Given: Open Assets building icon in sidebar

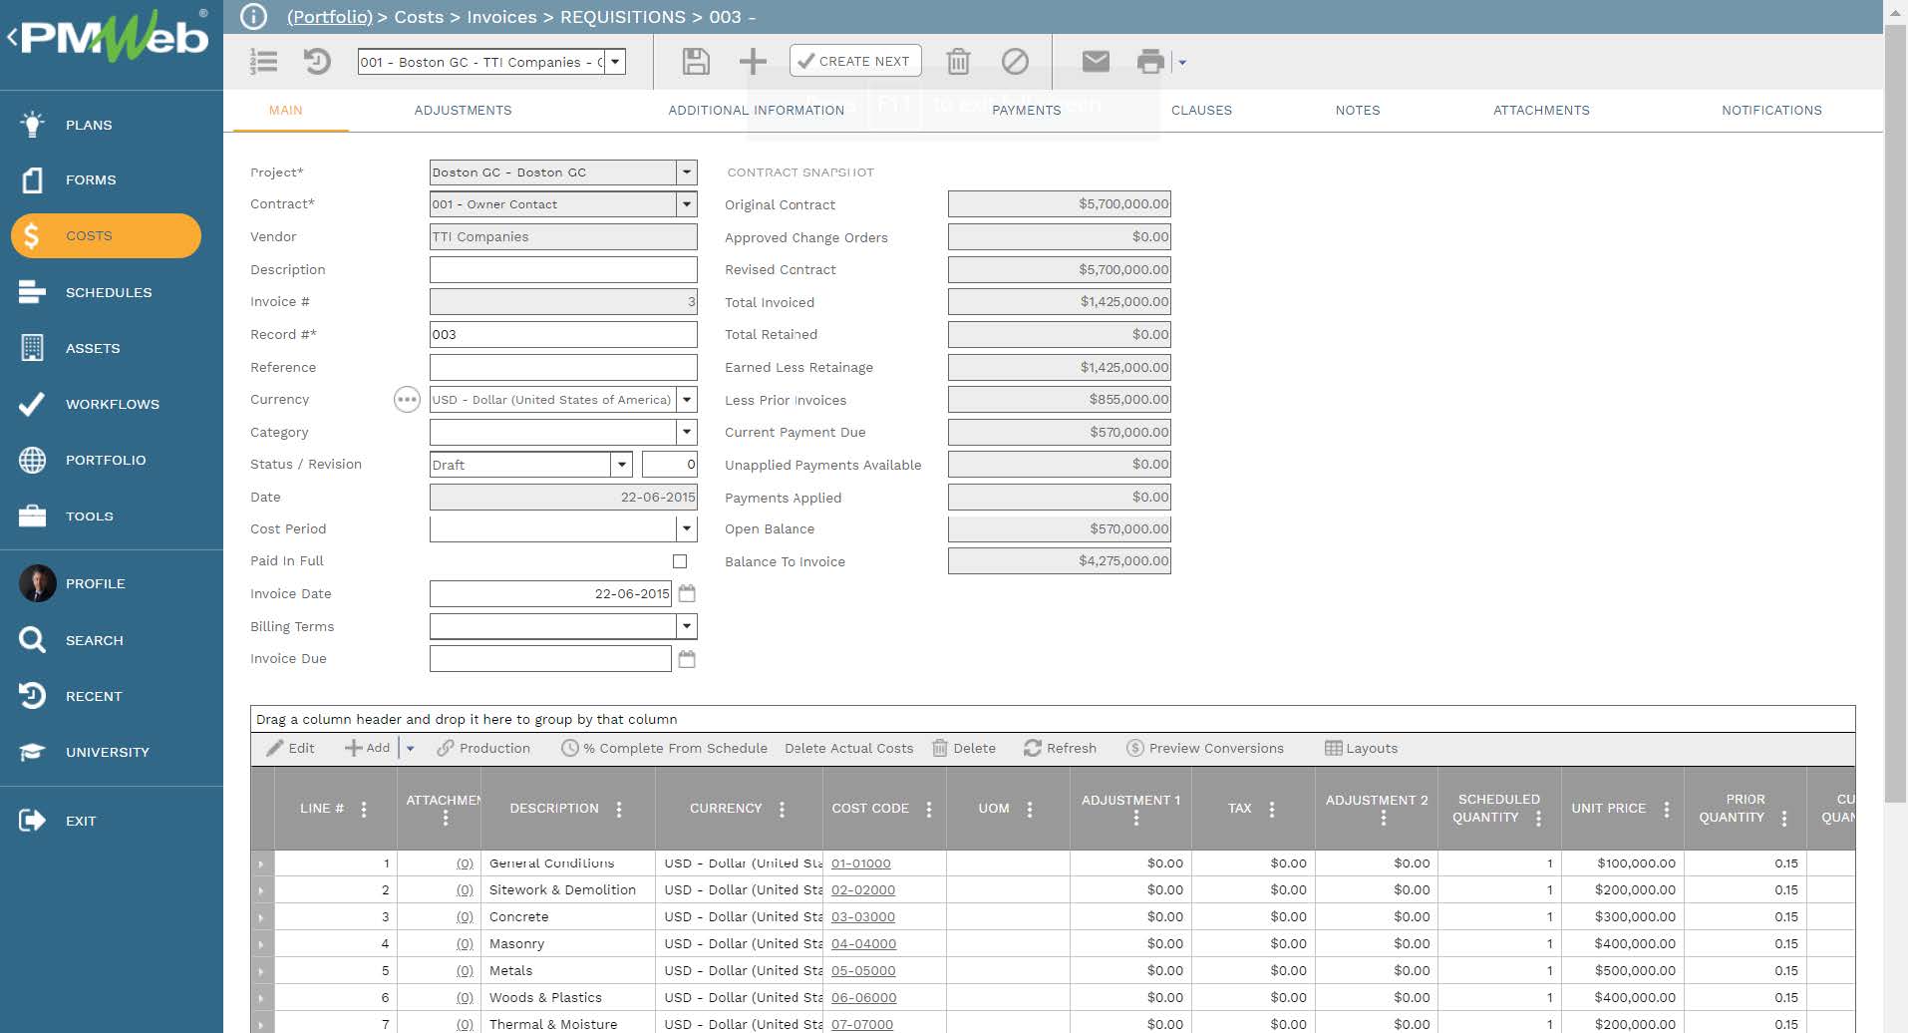Looking at the screenshot, I should coord(32,348).
